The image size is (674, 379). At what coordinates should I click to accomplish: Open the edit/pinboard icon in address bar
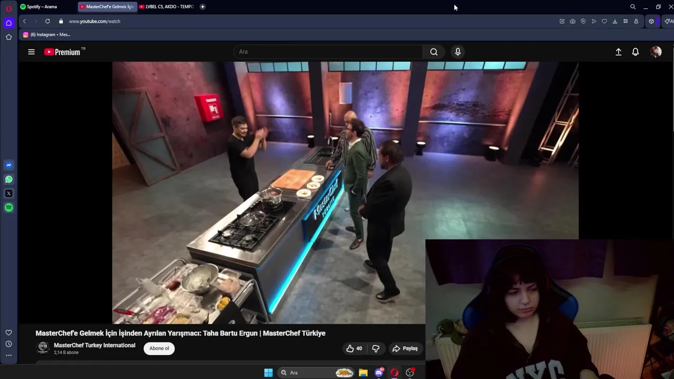[x=562, y=21]
